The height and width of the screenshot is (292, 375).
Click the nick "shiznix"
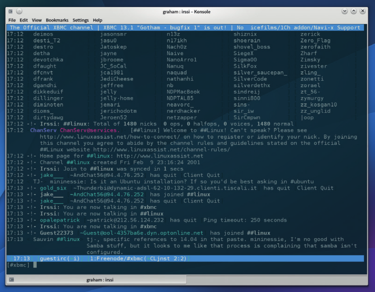coord(245,34)
